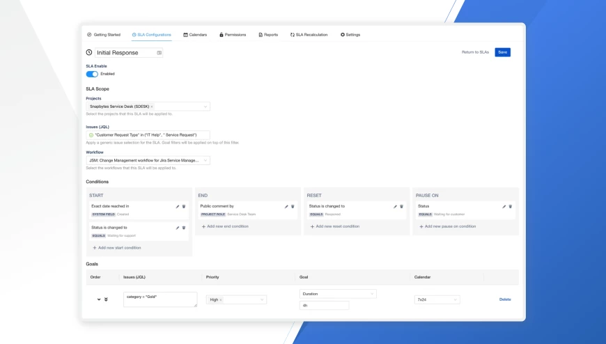Click the Save button
Screen dimensions: 606x344
[x=502, y=52]
